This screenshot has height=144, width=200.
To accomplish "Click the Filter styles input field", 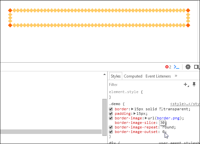I will pyautogui.click(x=146, y=85).
